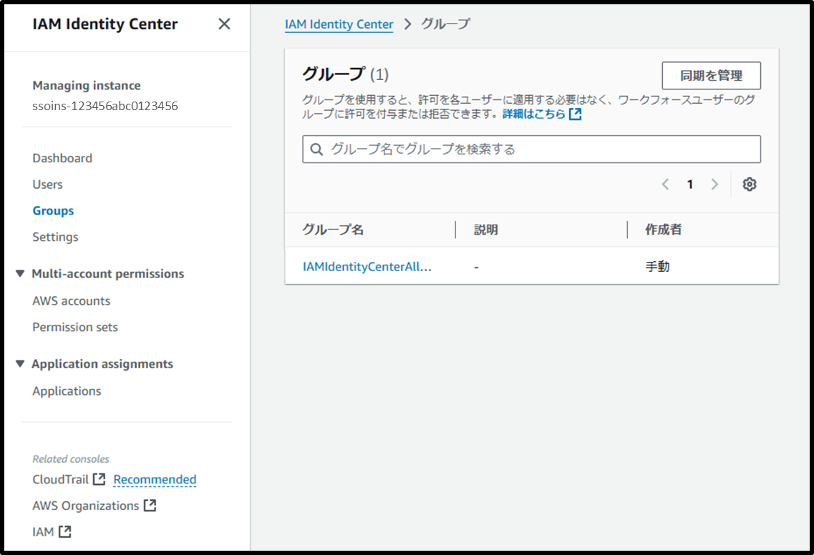Open table preferences gear icon
The image size is (814, 555).
[x=749, y=184]
